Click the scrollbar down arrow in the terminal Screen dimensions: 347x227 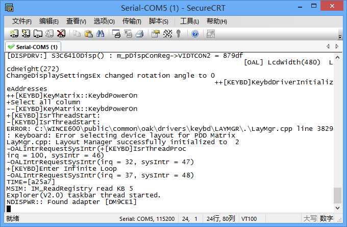point(337,208)
